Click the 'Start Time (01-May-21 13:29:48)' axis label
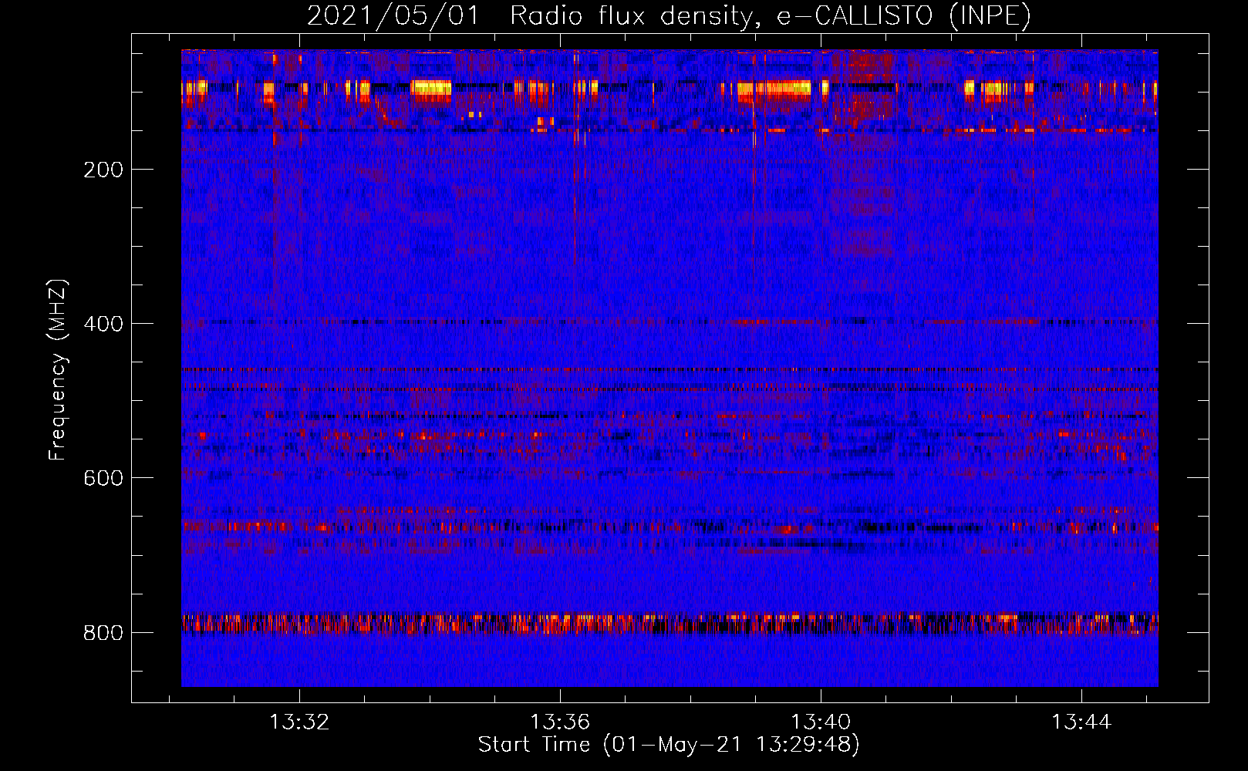The width and height of the screenshot is (1248, 771). click(x=669, y=745)
